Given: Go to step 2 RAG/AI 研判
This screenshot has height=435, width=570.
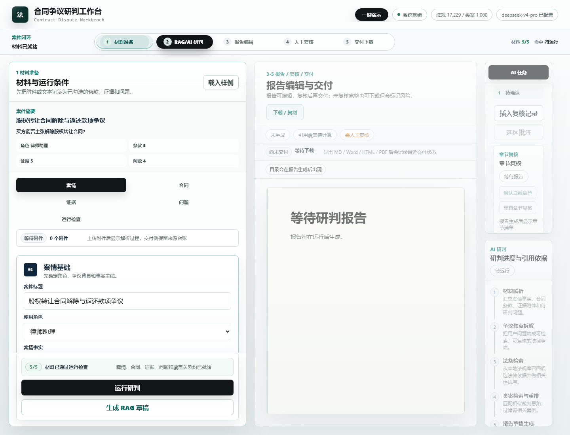Looking at the screenshot, I should tap(184, 42).
